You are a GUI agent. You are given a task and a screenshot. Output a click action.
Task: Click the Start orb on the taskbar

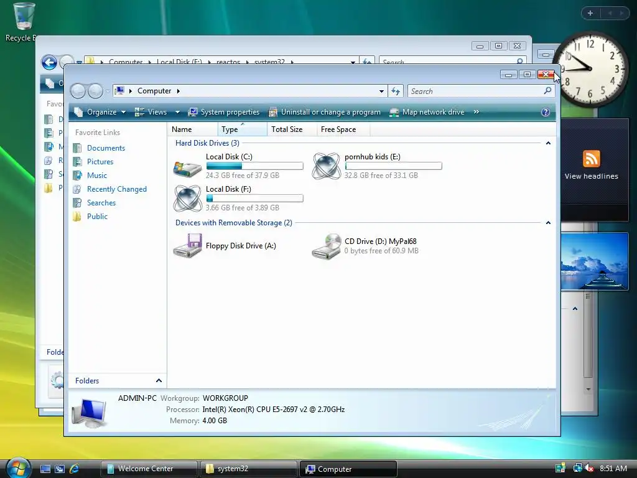point(18,468)
